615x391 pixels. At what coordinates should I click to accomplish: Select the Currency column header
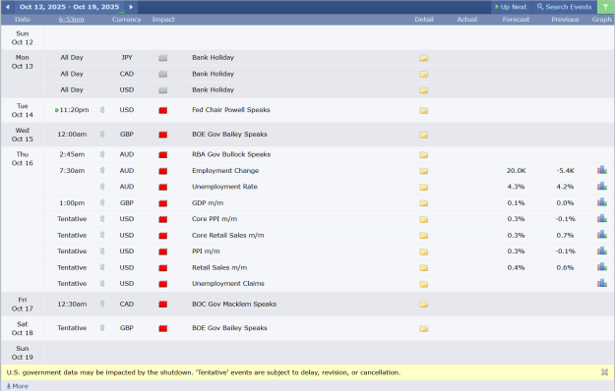(126, 20)
